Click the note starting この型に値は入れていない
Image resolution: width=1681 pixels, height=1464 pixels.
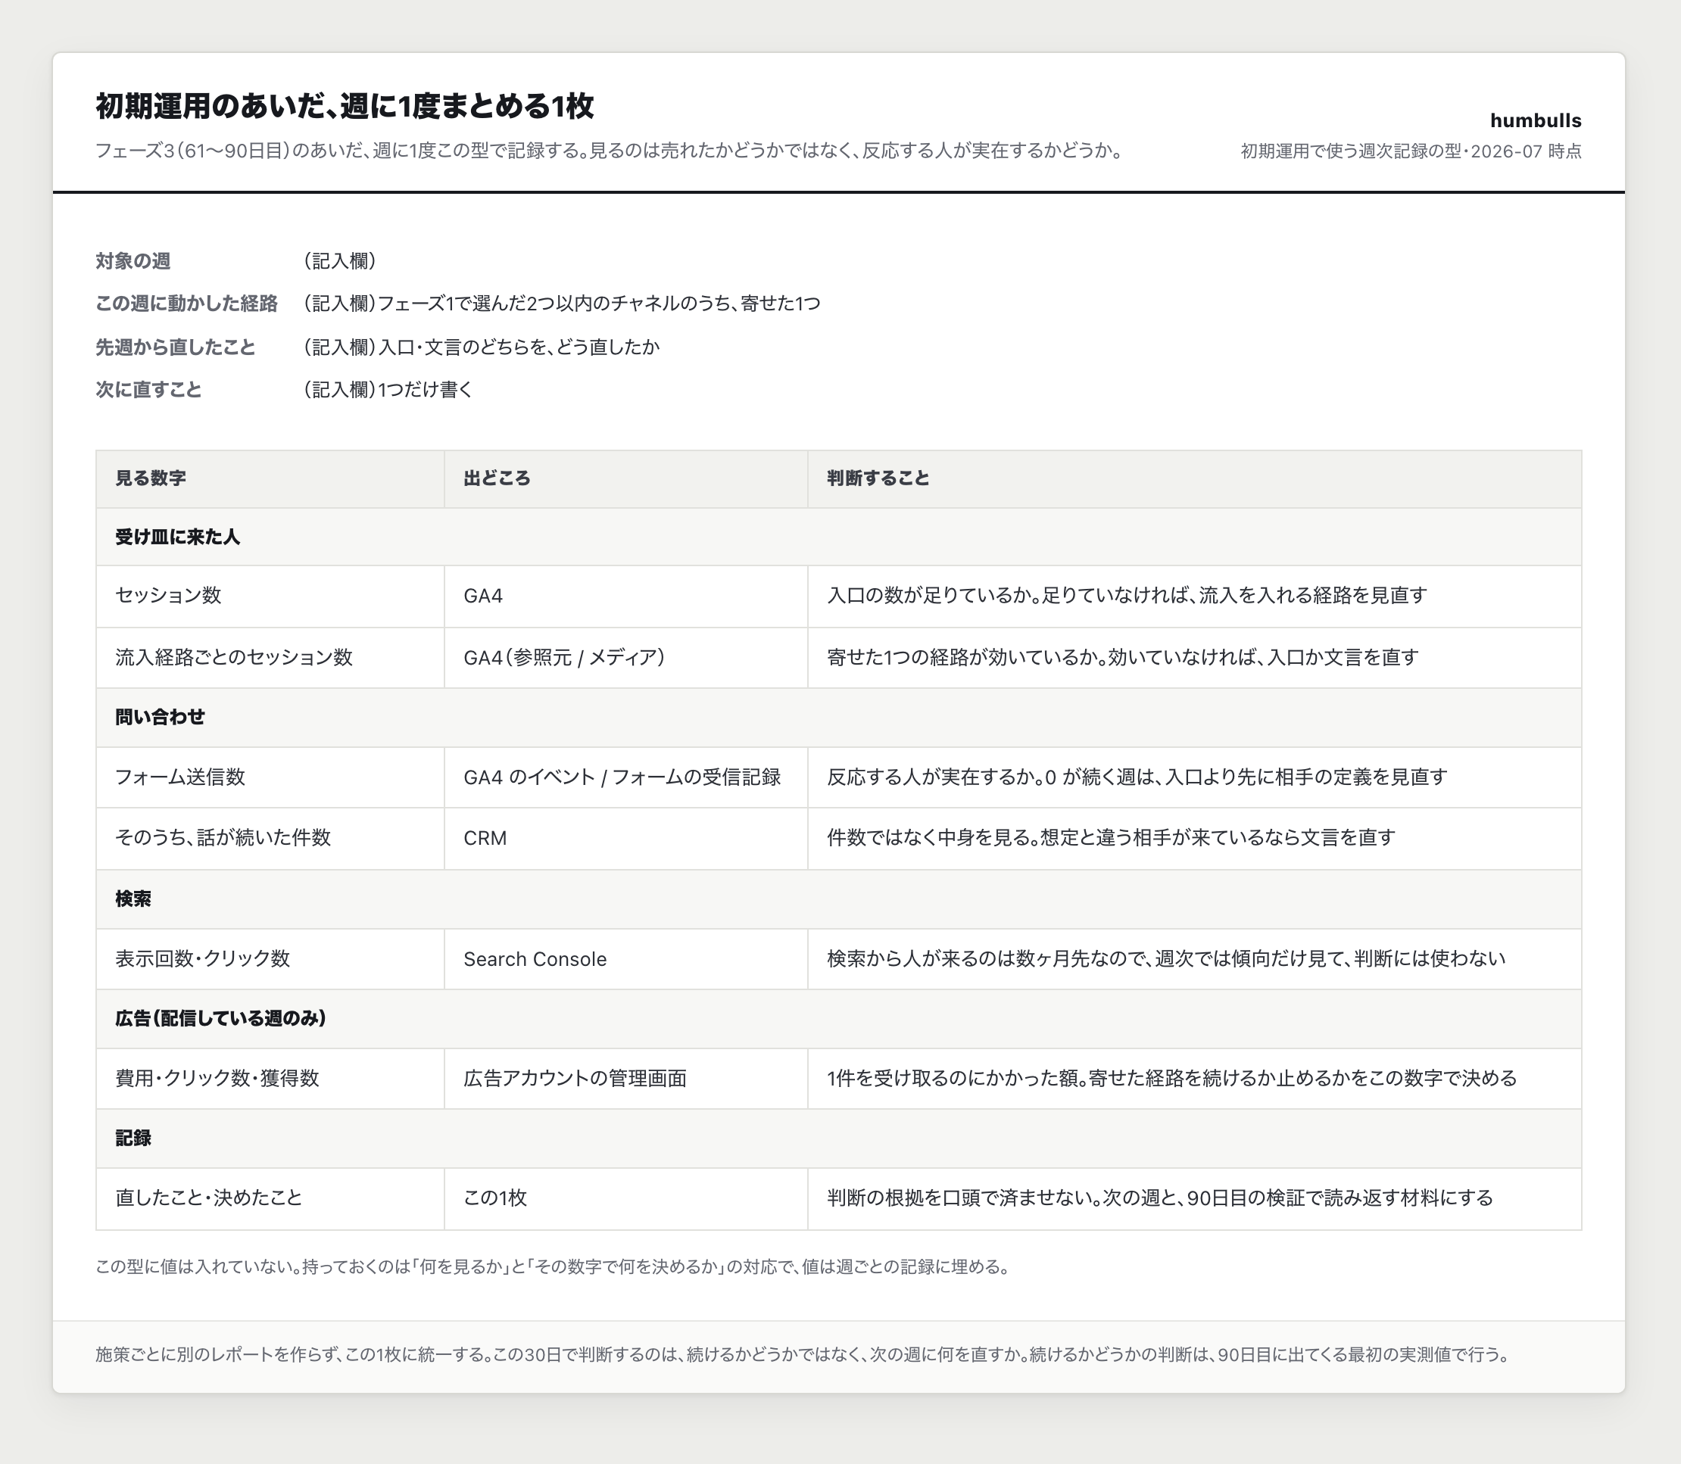pos(555,1267)
